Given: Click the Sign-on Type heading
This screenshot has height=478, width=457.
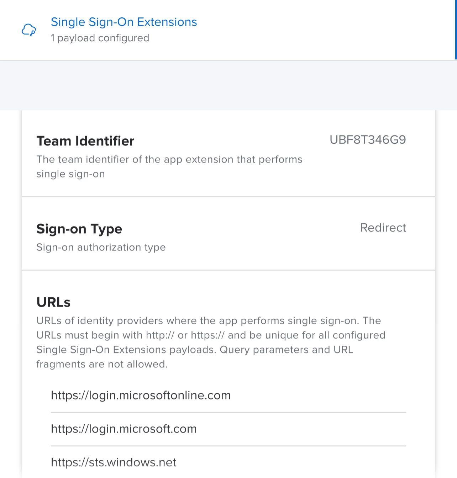Looking at the screenshot, I should 79,229.
